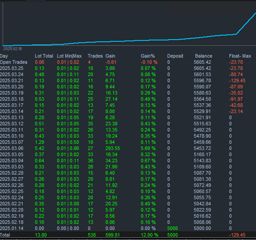Select the 2025.03.25 day row
Image resolution: width=256 pixels, height=240 pixels.
(x=12, y=68)
